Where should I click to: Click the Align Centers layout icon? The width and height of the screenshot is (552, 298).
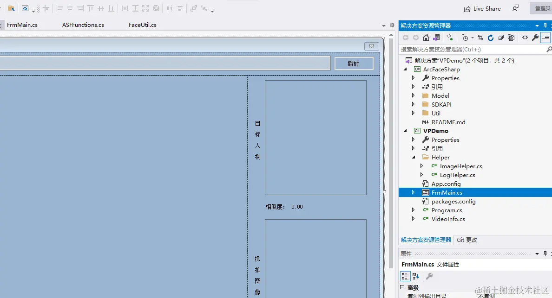coord(70,8)
